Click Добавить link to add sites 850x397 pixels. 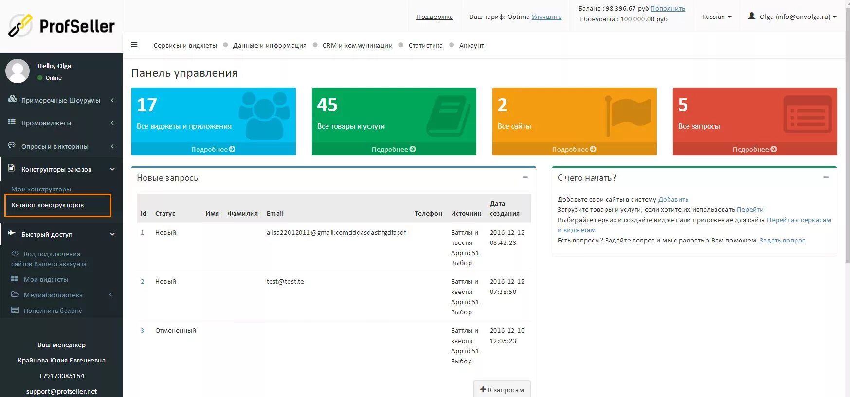pyautogui.click(x=673, y=199)
